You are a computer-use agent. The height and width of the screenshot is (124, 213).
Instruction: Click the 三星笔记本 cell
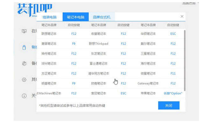[148, 54]
